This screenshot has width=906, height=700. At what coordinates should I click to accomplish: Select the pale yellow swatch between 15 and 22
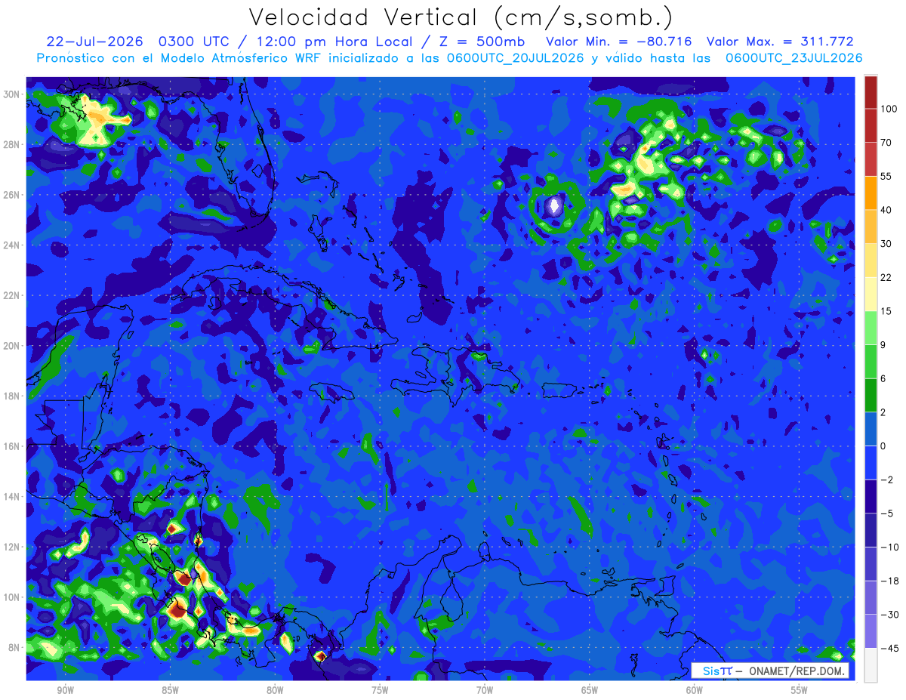(x=871, y=294)
